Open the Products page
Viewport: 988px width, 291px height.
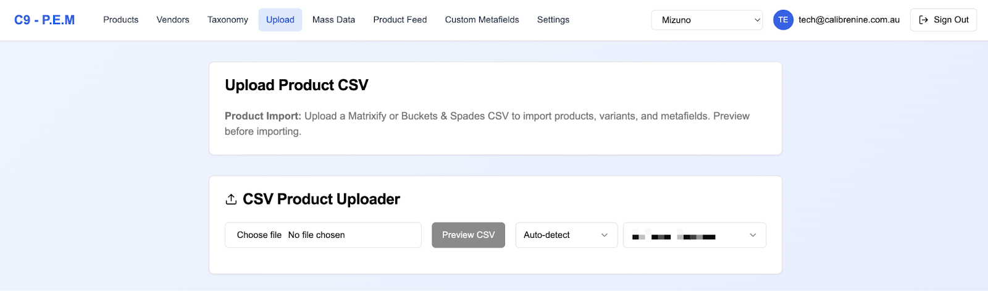(120, 20)
